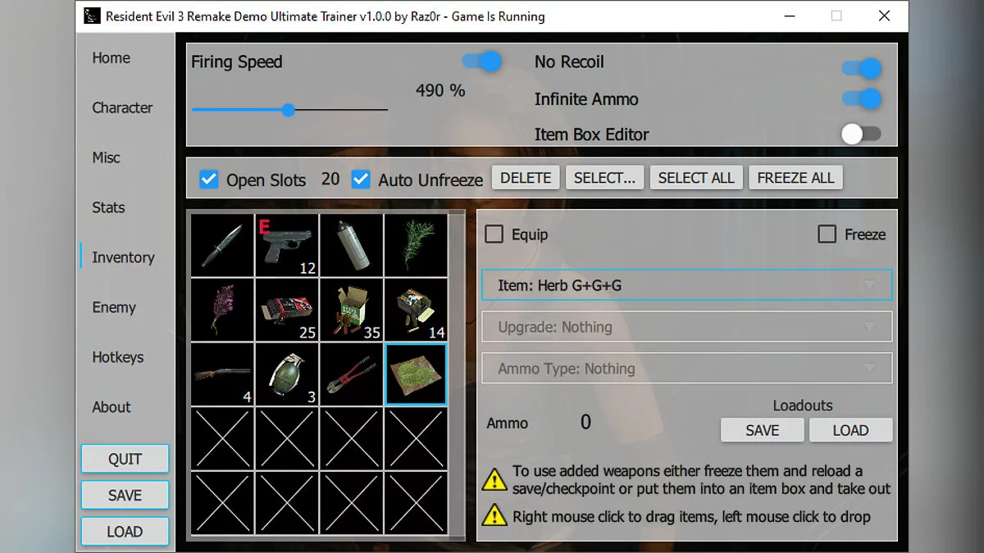Enable the Item Box Editor switch
This screenshot has width=984, height=553.
pyautogui.click(x=862, y=134)
